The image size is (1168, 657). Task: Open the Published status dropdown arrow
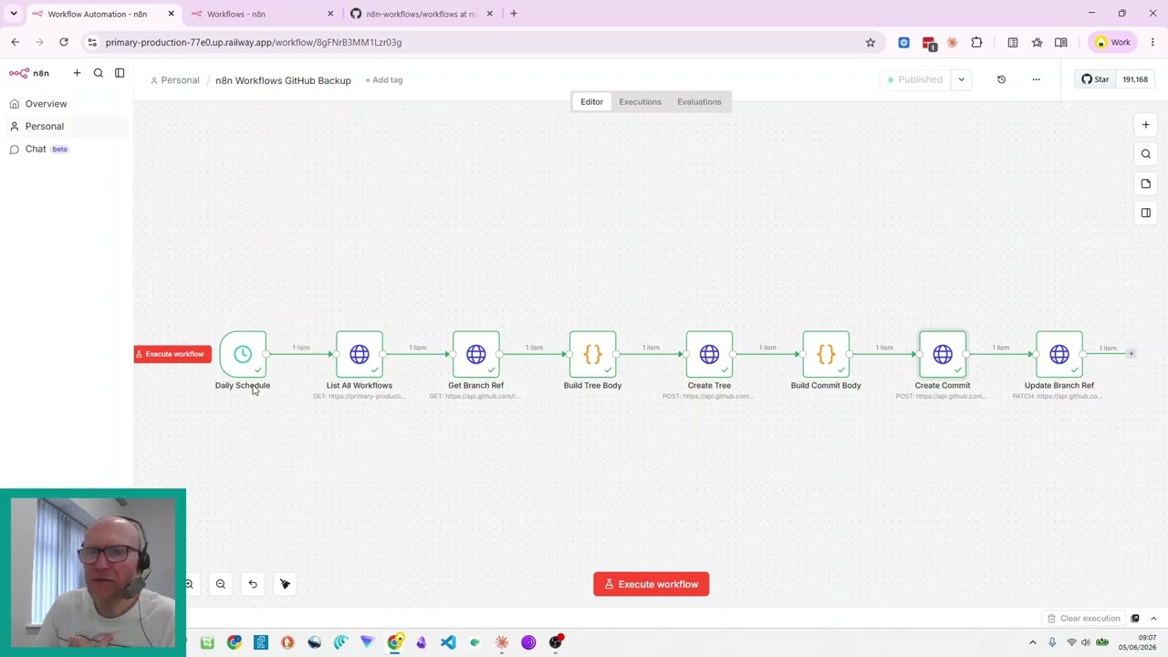pos(961,79)
